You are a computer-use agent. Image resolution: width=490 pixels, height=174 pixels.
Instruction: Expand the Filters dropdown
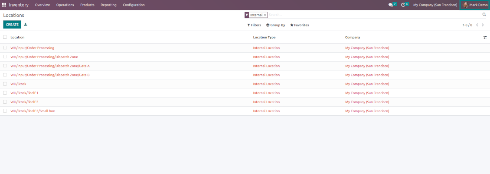coord(254,25)
